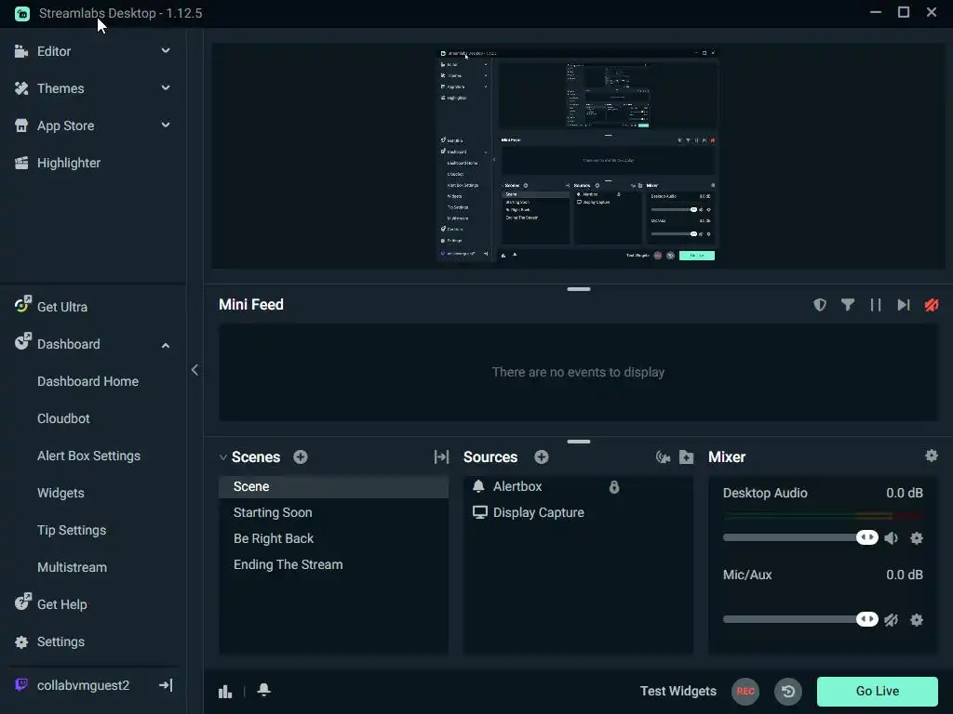This screenshot has width=953, height=714.
Task: Collapse the sidebar with the left arrow
Action: (195, 370)
